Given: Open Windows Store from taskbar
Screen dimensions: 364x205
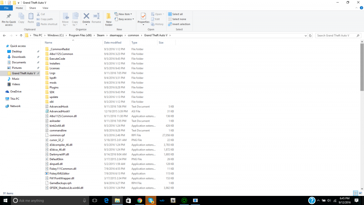Looking at the screenshot, I should pos(128,200).
